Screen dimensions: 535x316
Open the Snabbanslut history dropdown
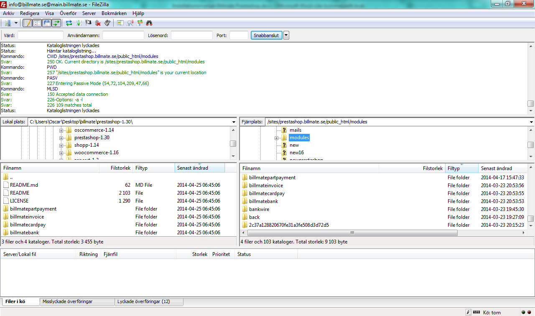(286, 35)
